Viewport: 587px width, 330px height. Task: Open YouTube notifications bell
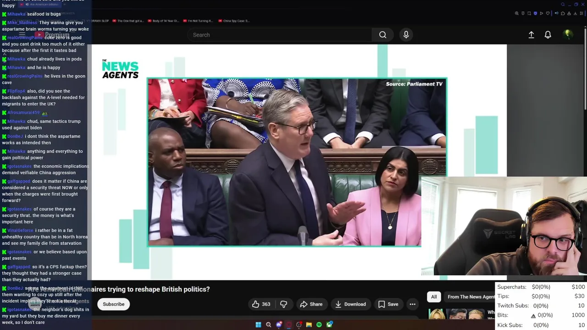pos(548,35)
